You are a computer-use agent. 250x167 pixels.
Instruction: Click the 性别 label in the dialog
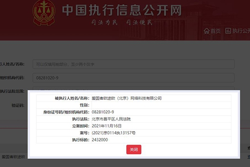point(85,105)
